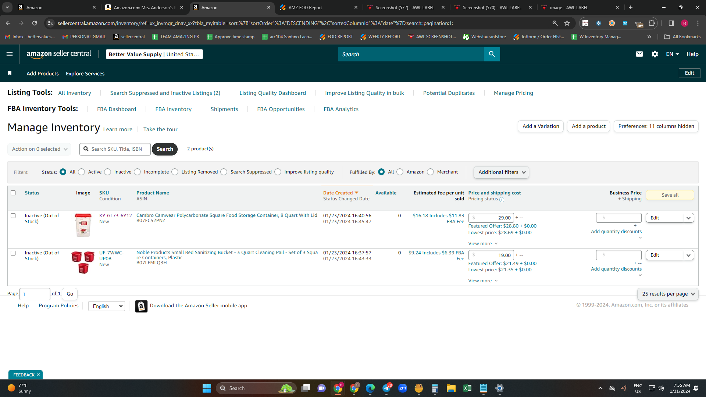706x397 pixels.
Task: Expand the Additional filters dropdown
Action: 502,172
